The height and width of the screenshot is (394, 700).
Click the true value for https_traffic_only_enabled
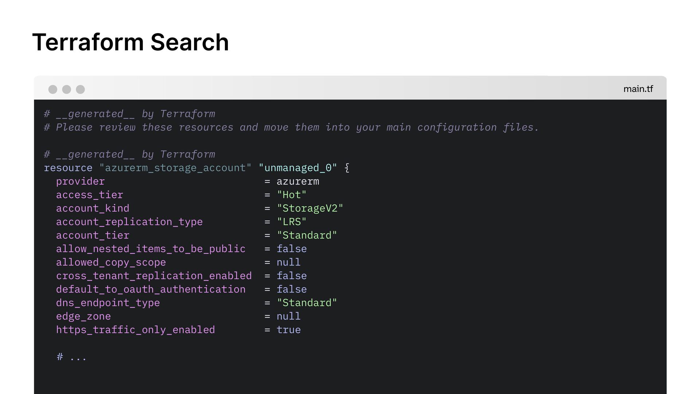pyautogui.click(x=288, y=330)
